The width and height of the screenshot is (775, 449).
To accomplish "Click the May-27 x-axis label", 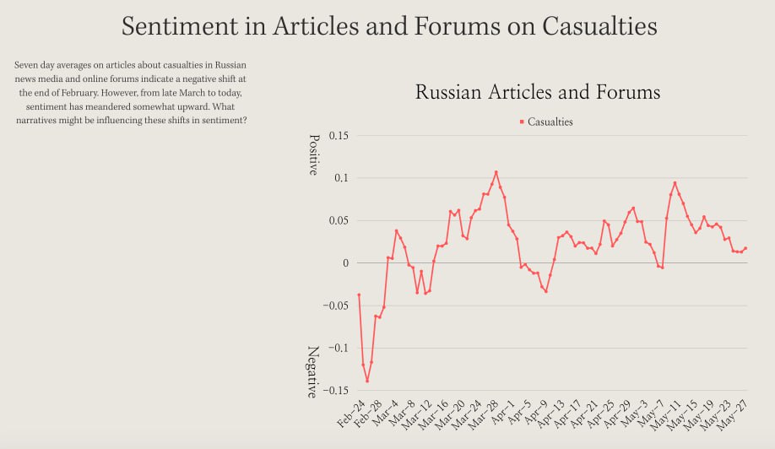I will point(733,414).
